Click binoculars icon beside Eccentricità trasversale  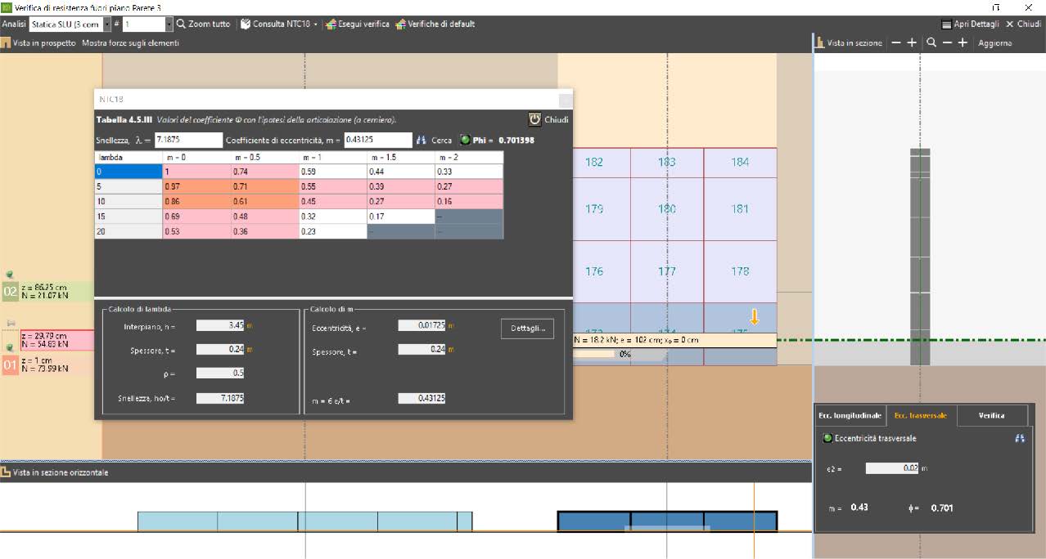point(1019,439)
